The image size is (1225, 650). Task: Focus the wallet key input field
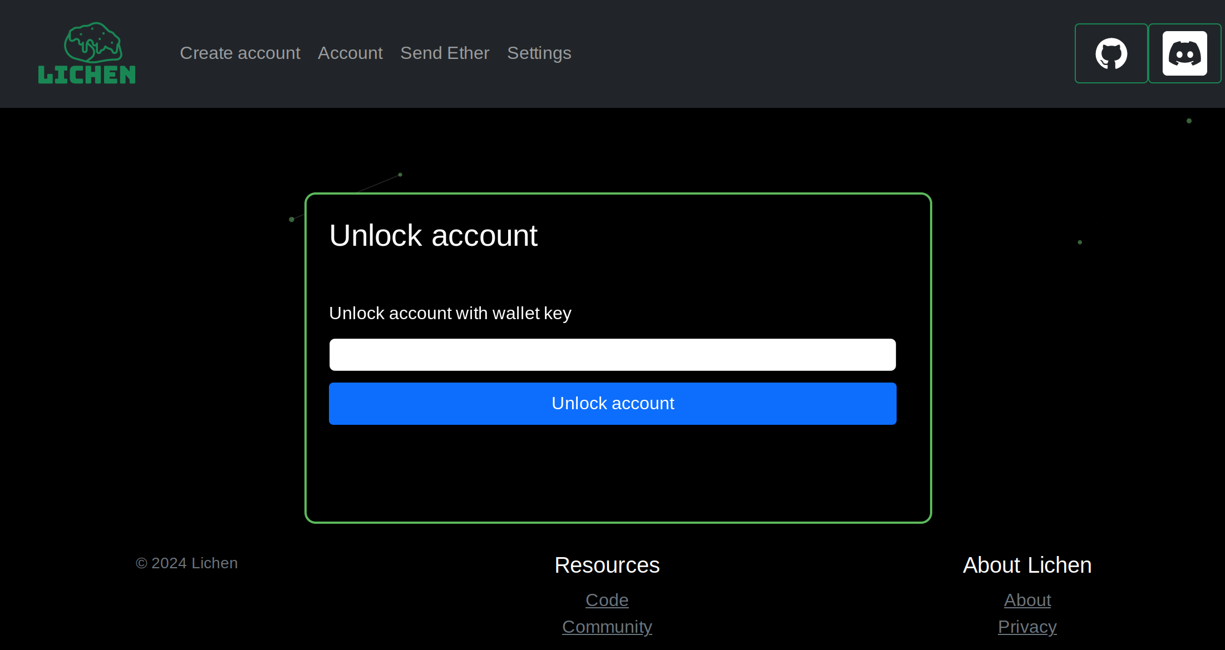point(612,355)
